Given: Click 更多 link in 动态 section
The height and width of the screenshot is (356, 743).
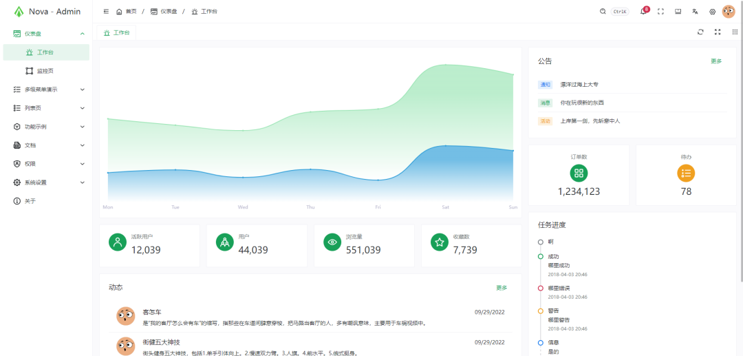Looking at the screenshot, I should coord(502,288).
